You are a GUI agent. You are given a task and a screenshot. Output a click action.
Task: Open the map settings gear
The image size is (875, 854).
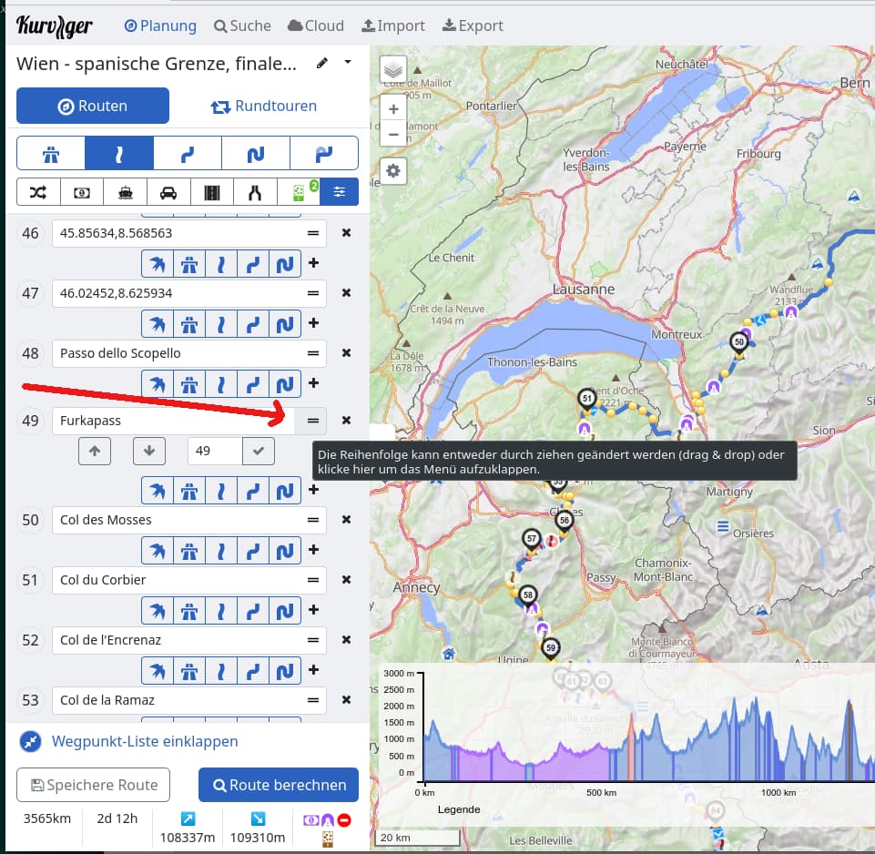393,170
